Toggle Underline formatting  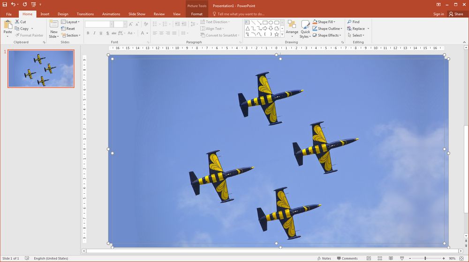(101, 33)
